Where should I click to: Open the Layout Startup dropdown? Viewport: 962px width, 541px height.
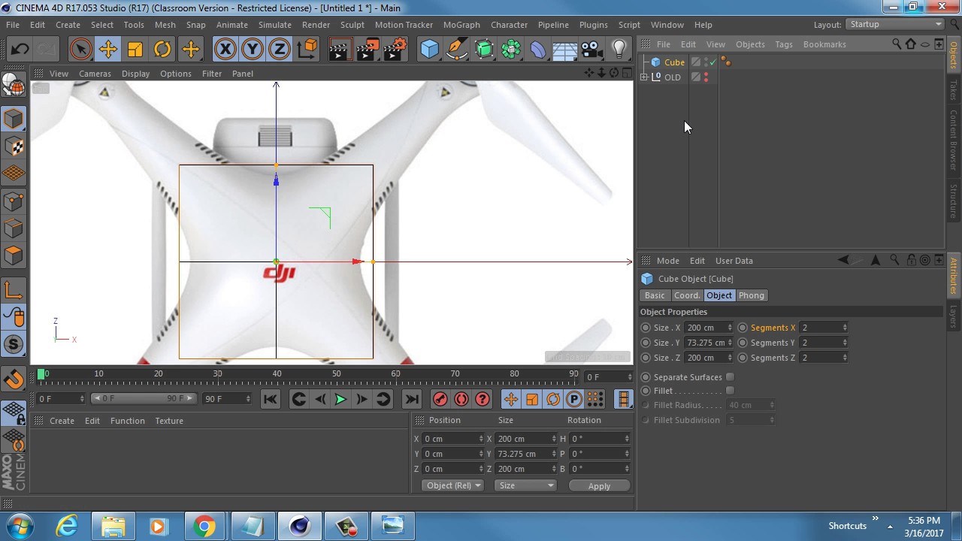pos(894,24)
